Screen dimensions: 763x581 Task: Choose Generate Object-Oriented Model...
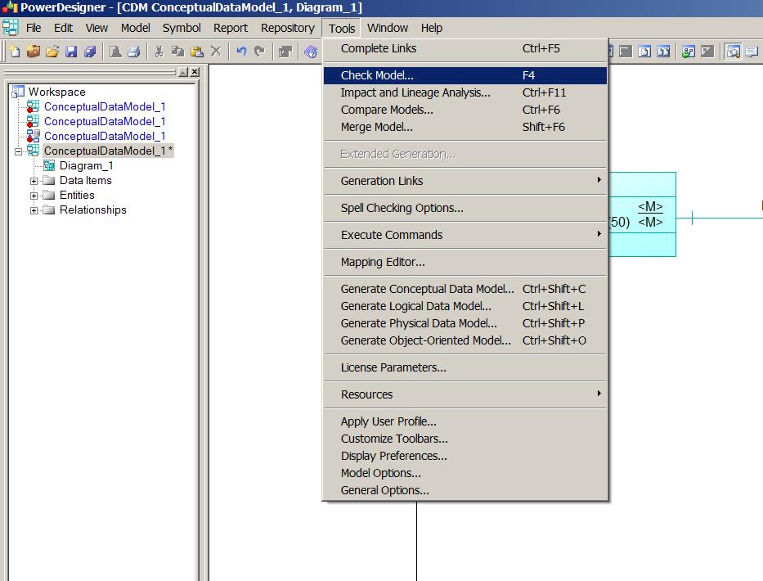click(x=465, y=340)
